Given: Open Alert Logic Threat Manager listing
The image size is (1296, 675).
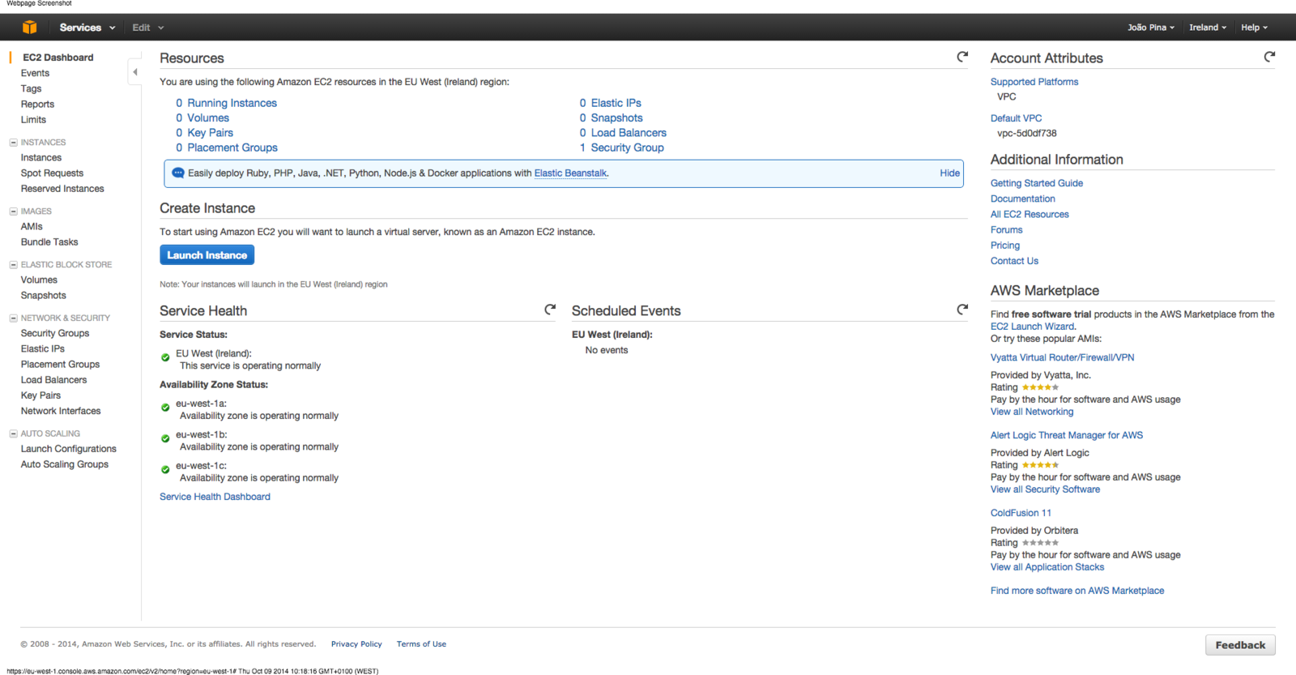Looking at the screenshot, I should coord(1067,435).
